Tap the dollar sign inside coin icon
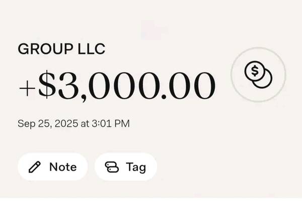The height and width of the screenshot is (201, 302). [255, 72]
